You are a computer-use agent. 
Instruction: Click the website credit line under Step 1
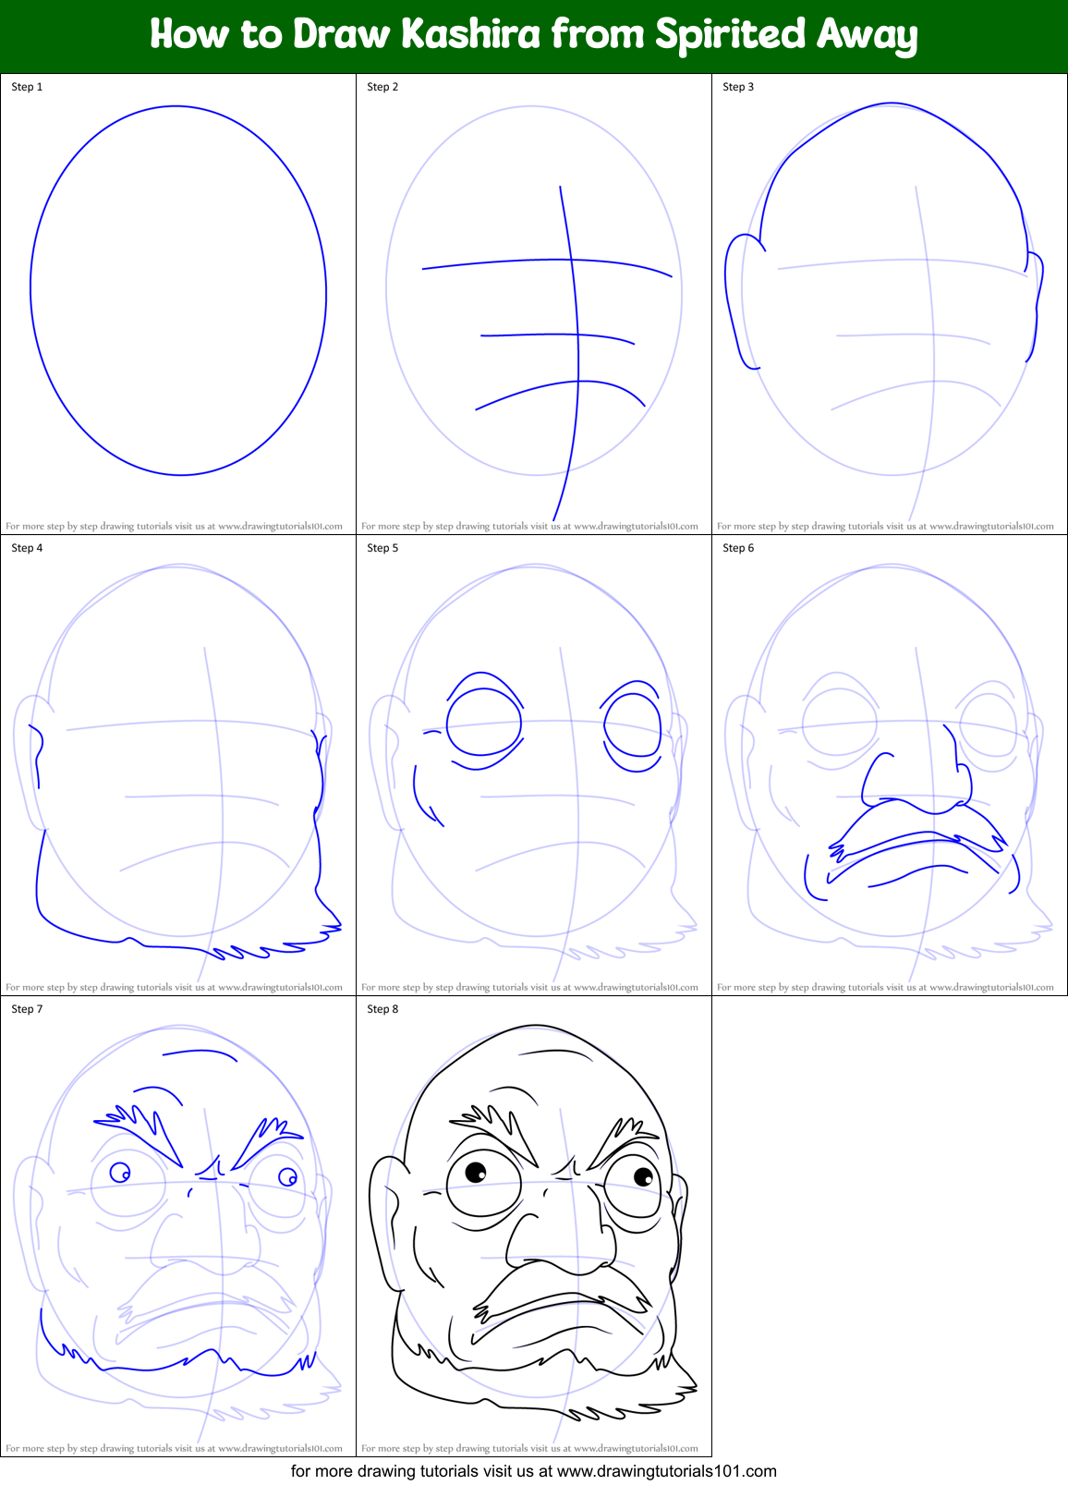[174, 526]
